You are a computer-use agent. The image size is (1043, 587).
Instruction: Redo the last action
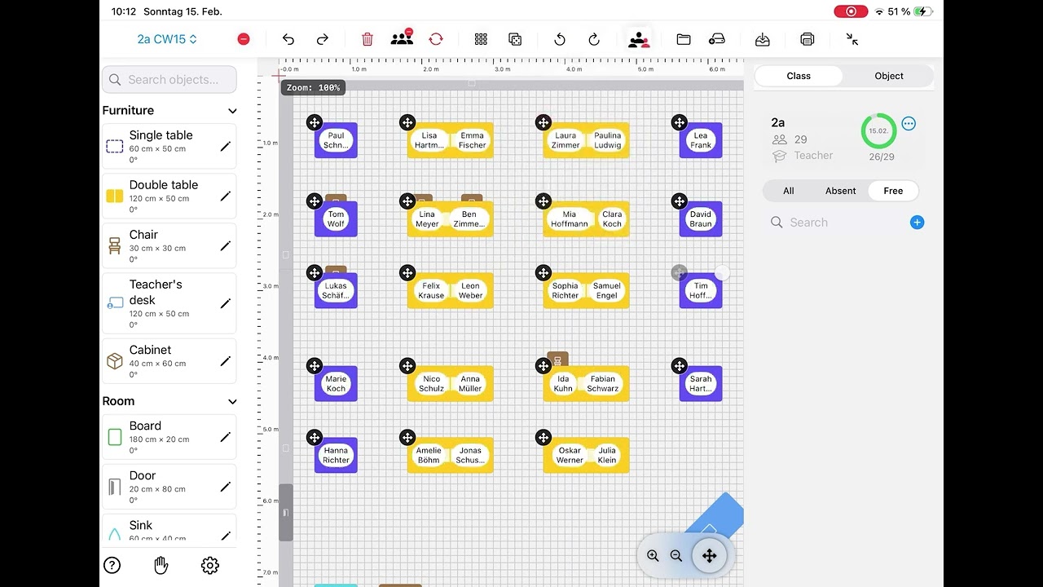click(x=323, y=39)
